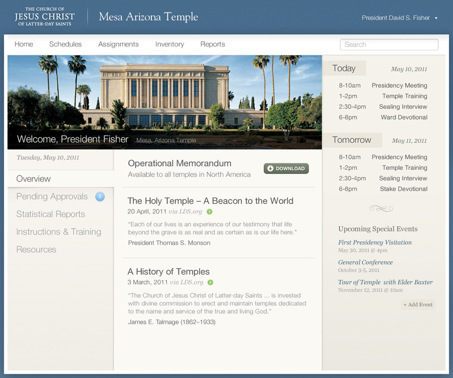Open A History of Temples article

click(168, 272)
